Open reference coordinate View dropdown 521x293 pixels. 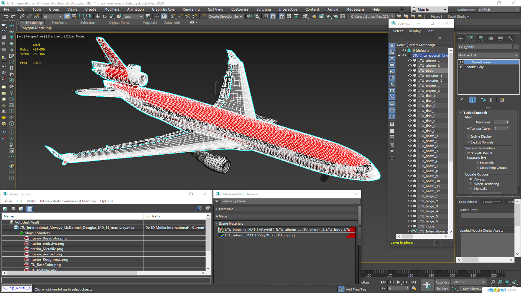(x=133, y=17)
